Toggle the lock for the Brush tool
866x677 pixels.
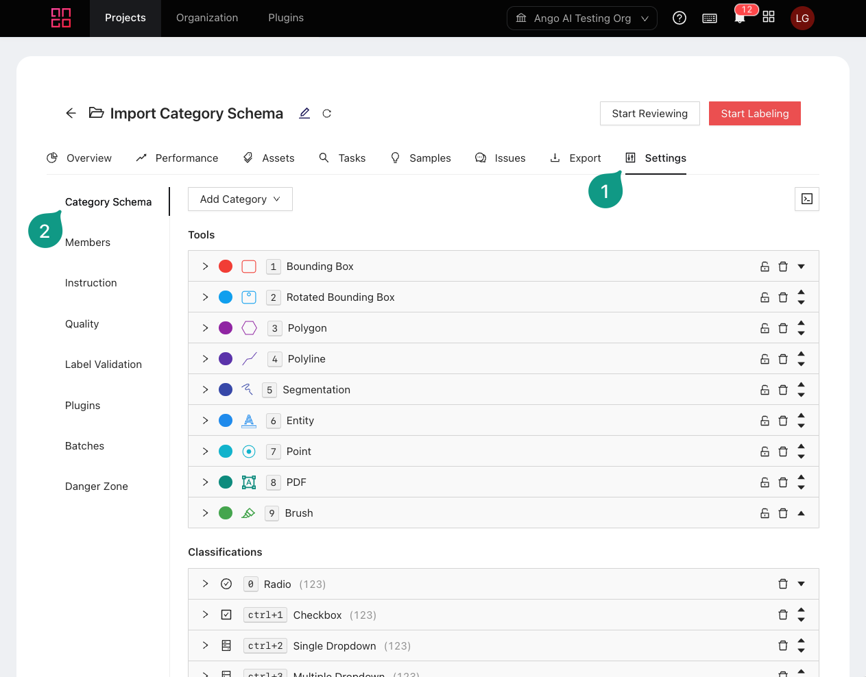[765, 513]
